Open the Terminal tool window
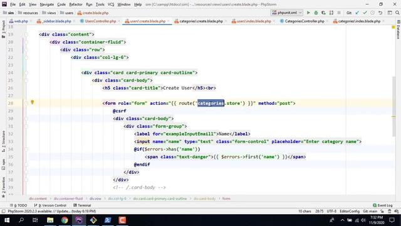The height and width of the screenshot is (226, 401). pyautogui.click(x=82, y=205)
